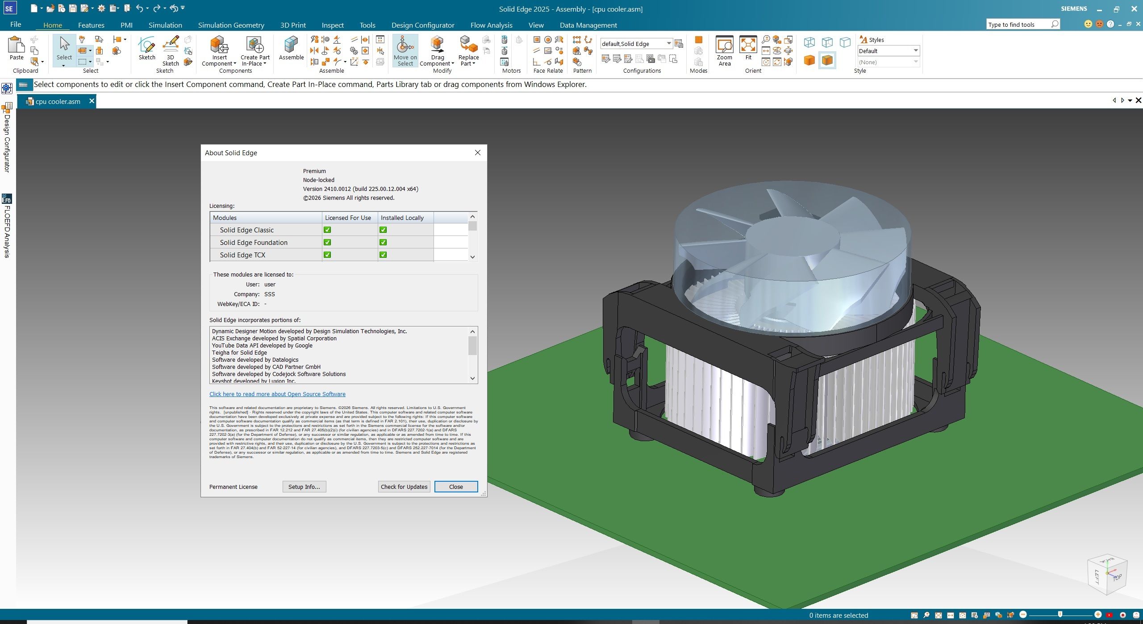
Task: Click the Check for Updates button
Action: pos(403,487)
